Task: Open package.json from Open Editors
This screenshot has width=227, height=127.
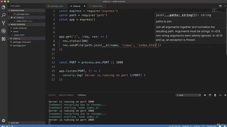Action: click(x=23, y=14)
